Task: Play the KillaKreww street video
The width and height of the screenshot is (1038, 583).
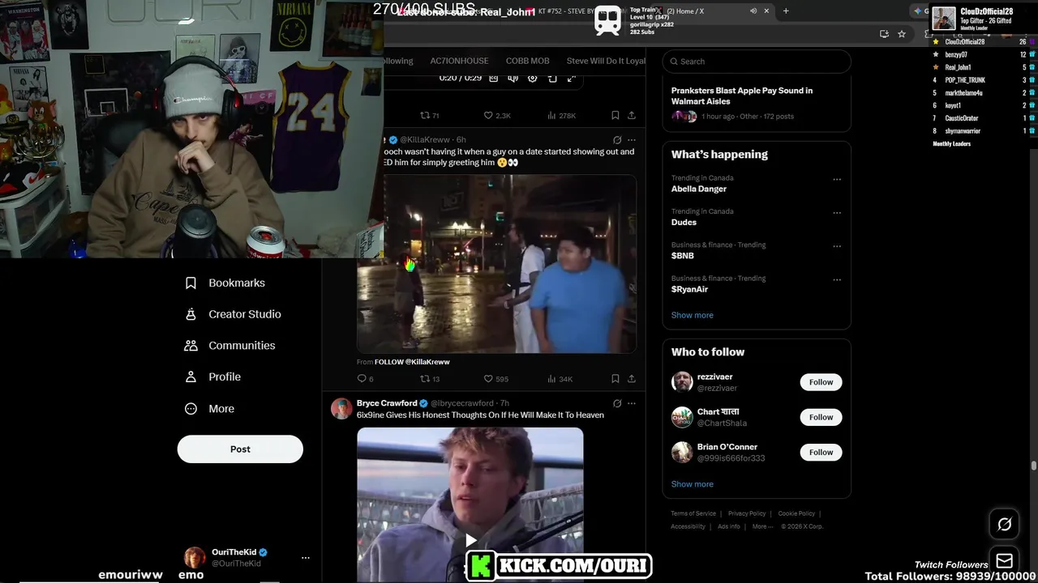Action: click(x=496, y=264)
